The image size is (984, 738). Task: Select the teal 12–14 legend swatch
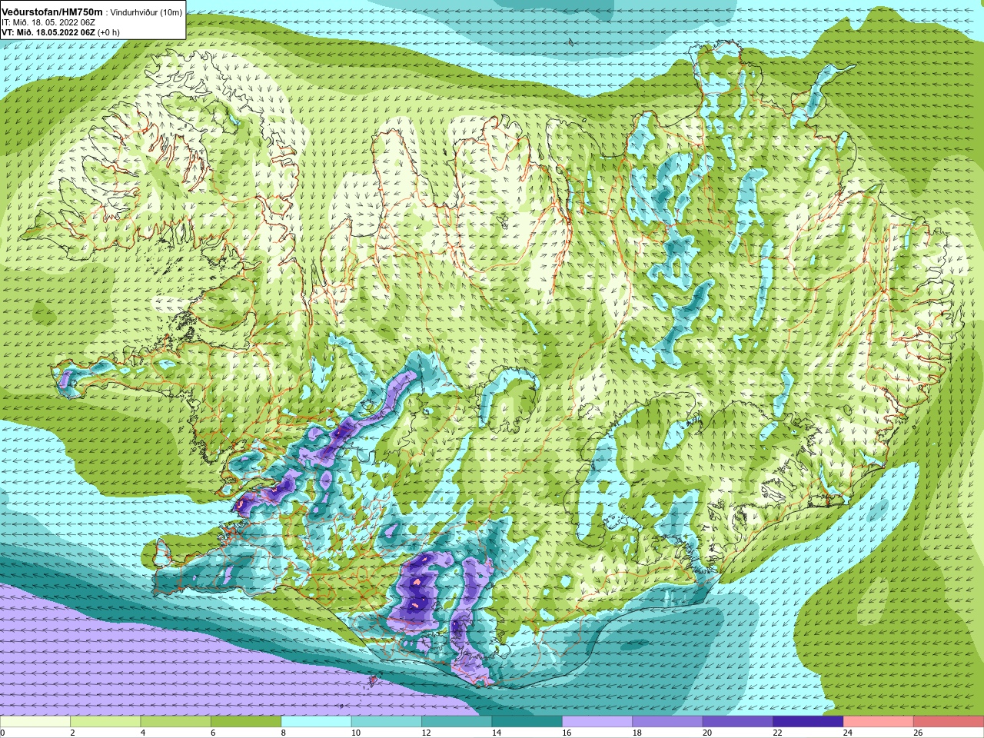click(x=457, y=722)
